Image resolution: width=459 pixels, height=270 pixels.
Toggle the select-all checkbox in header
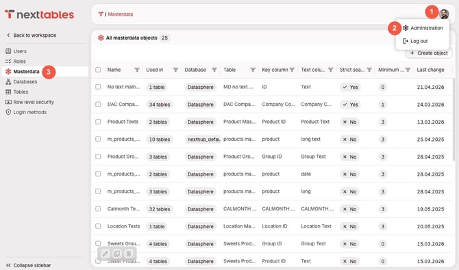point(98,70)
